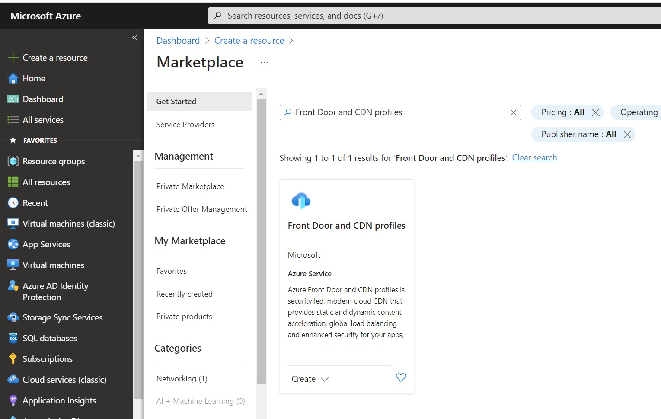Screen dimensions: 661x419
Task: Click the Resource groups icon
Action: click(13, 161)
